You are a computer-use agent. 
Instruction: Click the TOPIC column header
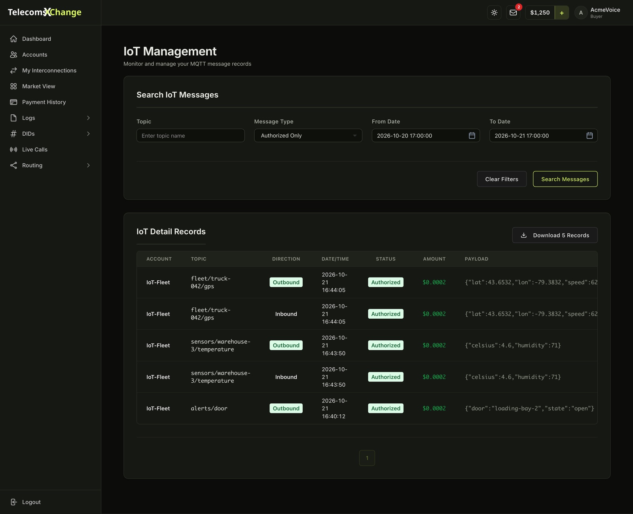(199, 259)
